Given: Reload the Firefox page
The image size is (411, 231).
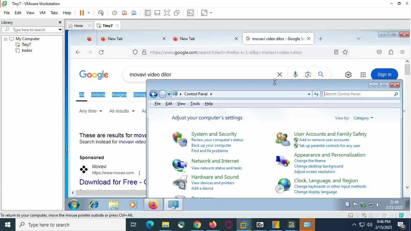Looking at the screenshot, I should 101,52.
